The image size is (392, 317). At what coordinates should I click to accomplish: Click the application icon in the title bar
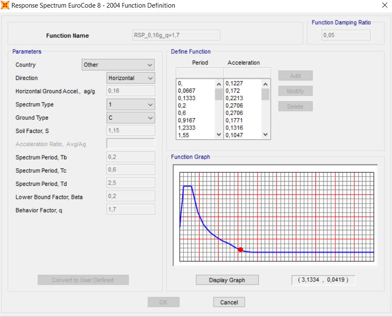5,5
